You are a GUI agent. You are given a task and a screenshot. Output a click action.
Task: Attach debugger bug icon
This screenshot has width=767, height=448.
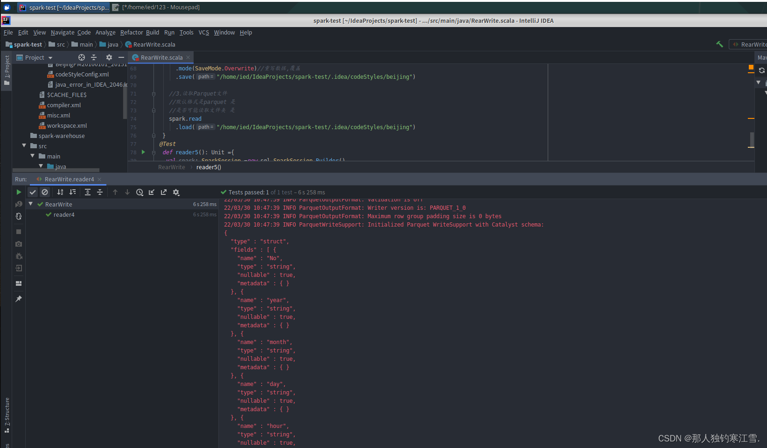pyautogui.click(x=19, y=256)
